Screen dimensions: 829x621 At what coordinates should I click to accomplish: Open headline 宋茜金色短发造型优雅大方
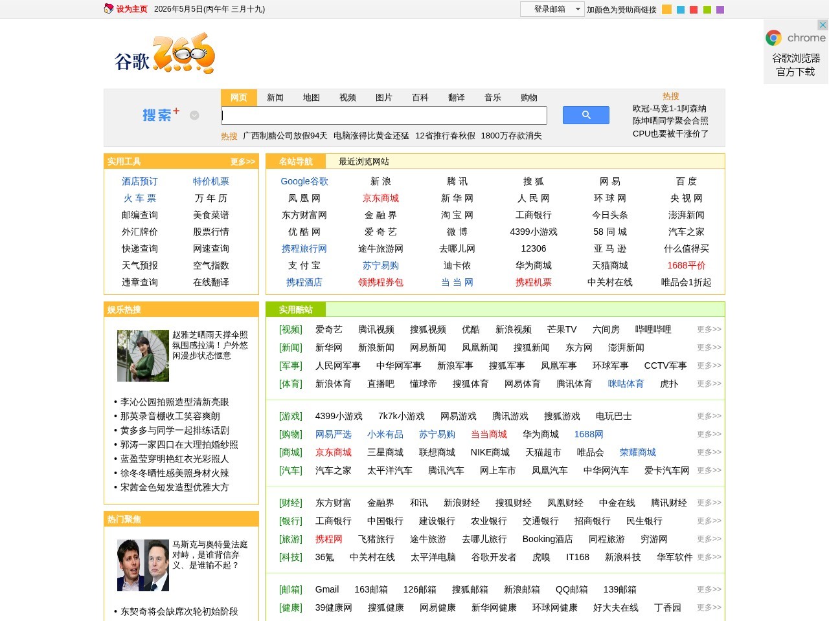click(x=175, y=487)
